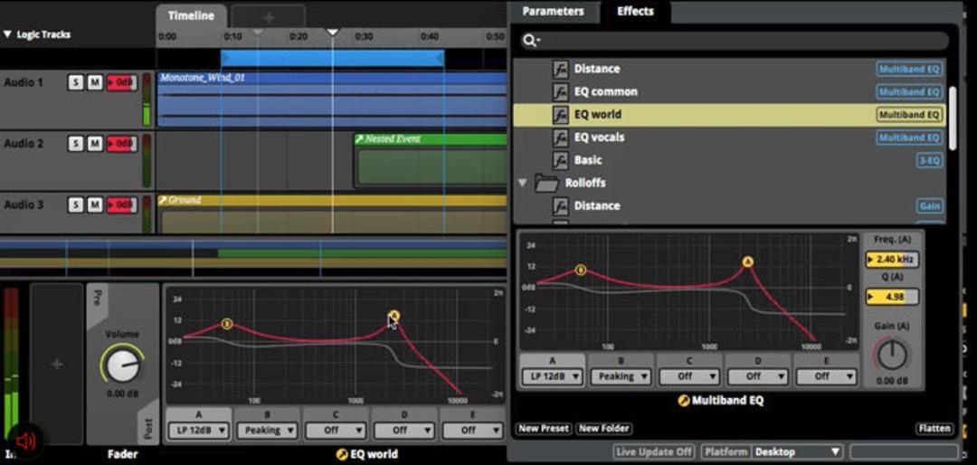Click the plus add-effect slot beside Fader
Image resolution: width=977 pixels, height=465 pixels.
pos(56,364)
